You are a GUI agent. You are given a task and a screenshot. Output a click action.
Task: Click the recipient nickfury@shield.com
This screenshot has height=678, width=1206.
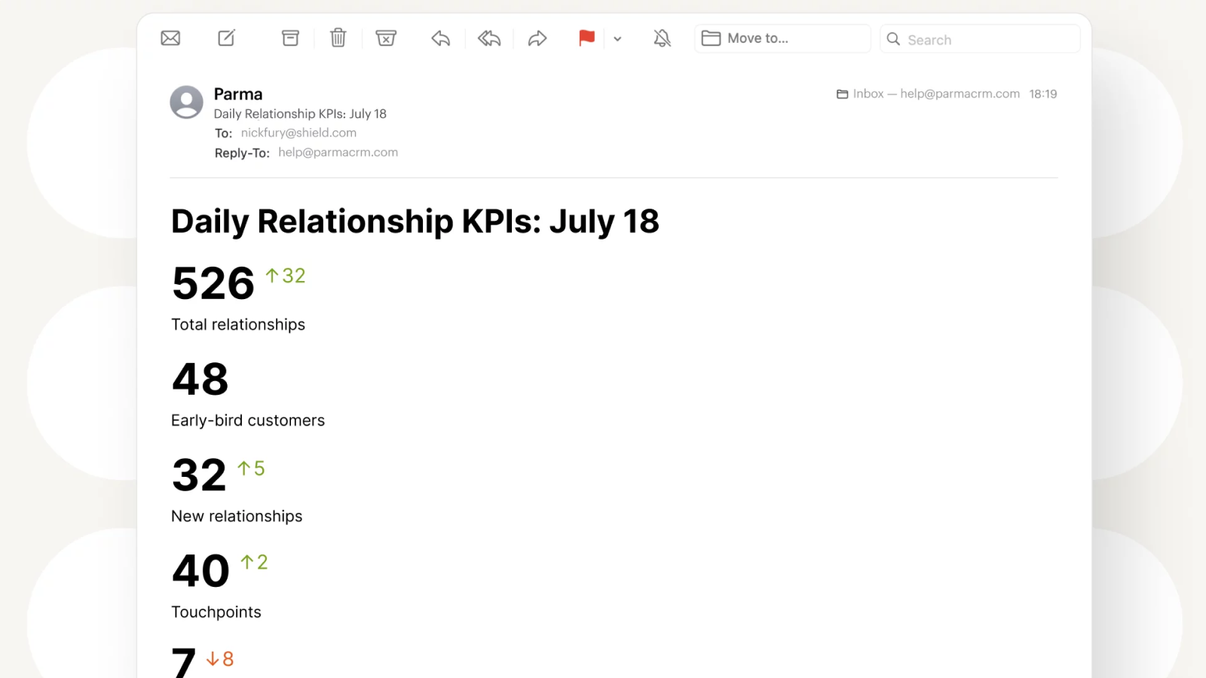298,132
